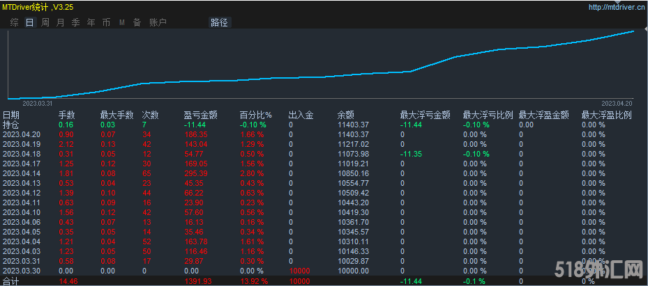Select the 持仓 holdings row label
Image resolution: width=648 pixels, height=286 pixels.
click(11, 125)
